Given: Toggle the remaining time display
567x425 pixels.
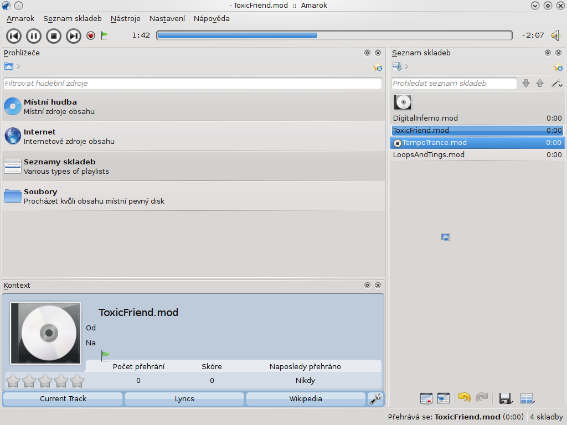Looking at the screenshot, I should (533, 35).
